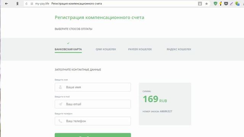Click the green submit button below the form
The height and width of the screenshot is (137, 244).
93,135
